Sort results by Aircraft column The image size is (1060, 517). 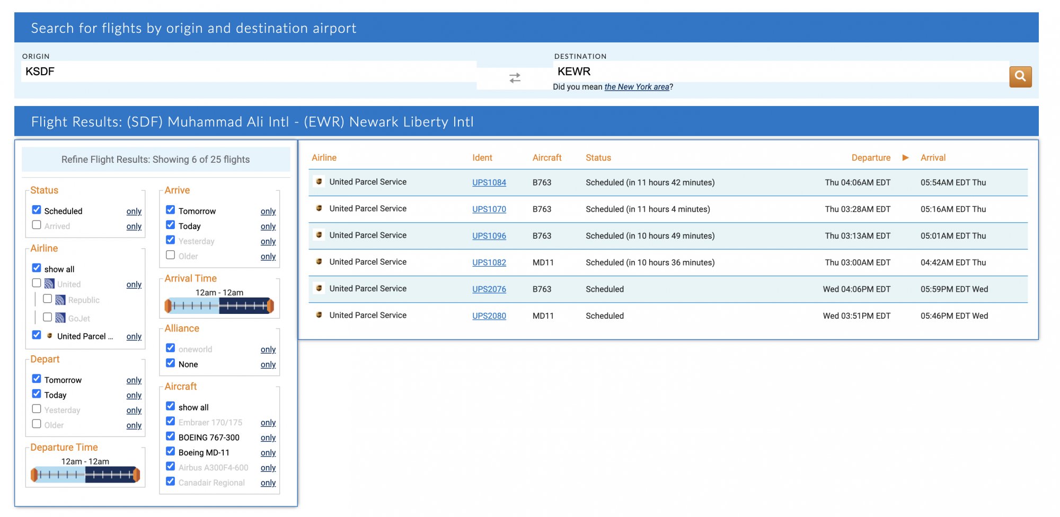pos(547,157)
